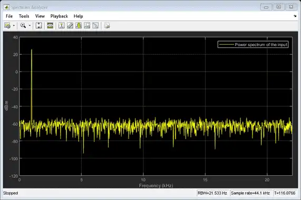Toggle the distortion measurements icon
The height and width of the screenshot is (200, 301).
[x=87, y=25]
